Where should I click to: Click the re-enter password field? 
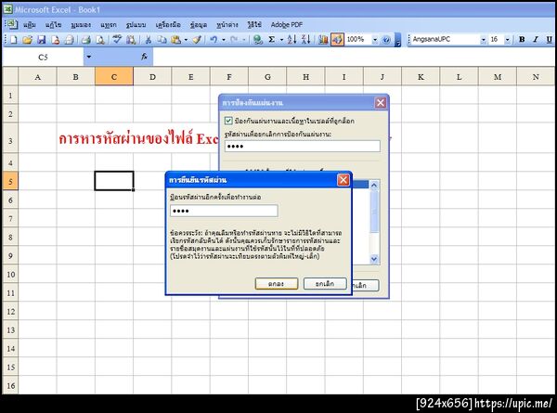tap(224, 211)
